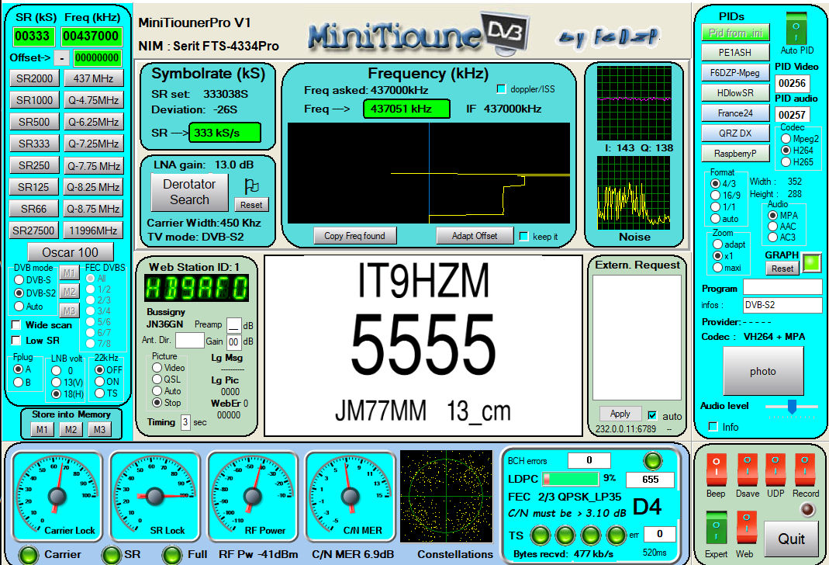The image size is (829, 565).
Task: Click the BCH errors green LED
Action: click(652, 461)
